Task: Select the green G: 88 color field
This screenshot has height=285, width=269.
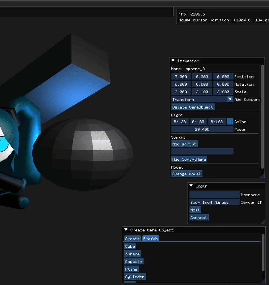Action: click(198, 121)
